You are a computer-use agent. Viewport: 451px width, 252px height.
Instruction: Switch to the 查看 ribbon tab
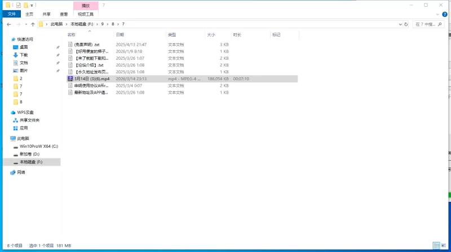pyautogui.click(x=64, y=15)
